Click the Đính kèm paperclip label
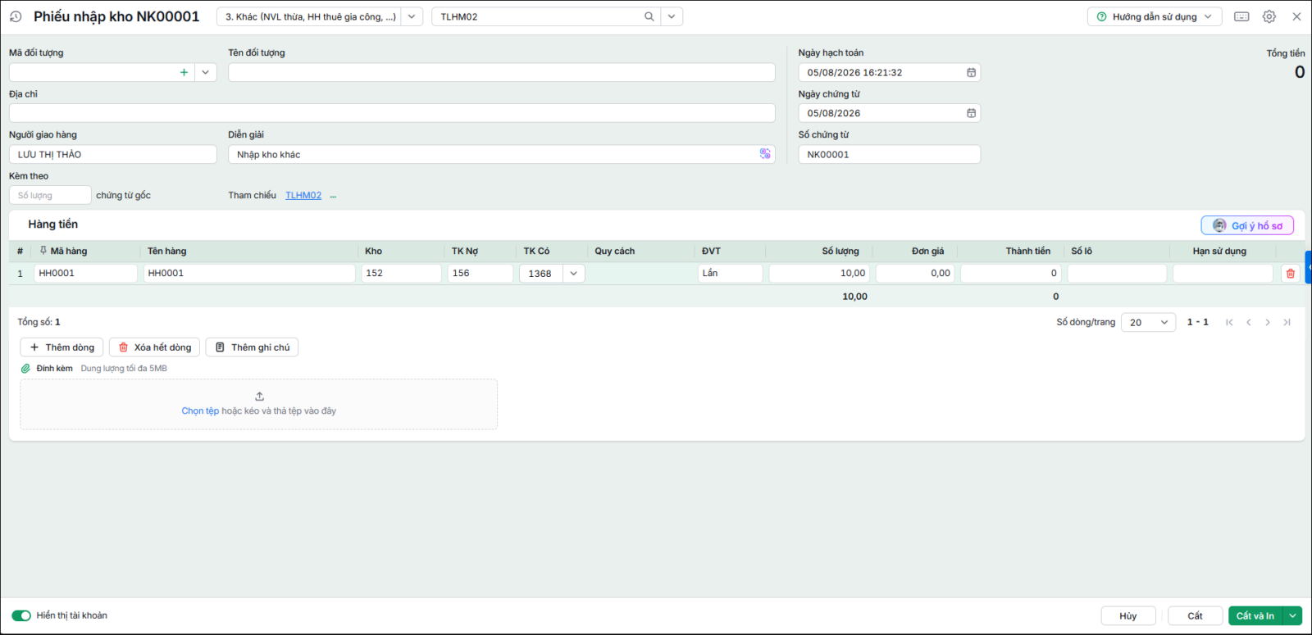 click(48, 369)
